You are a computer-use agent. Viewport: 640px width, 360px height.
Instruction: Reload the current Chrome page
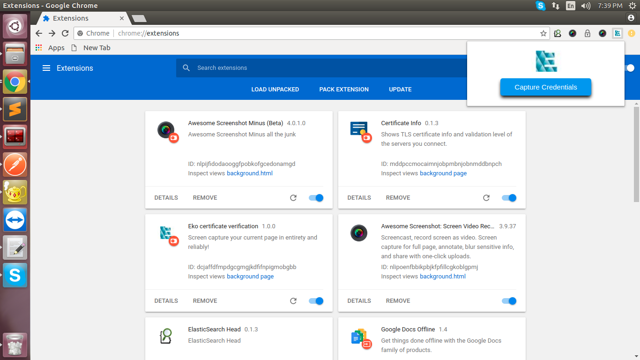coord(65,33)
